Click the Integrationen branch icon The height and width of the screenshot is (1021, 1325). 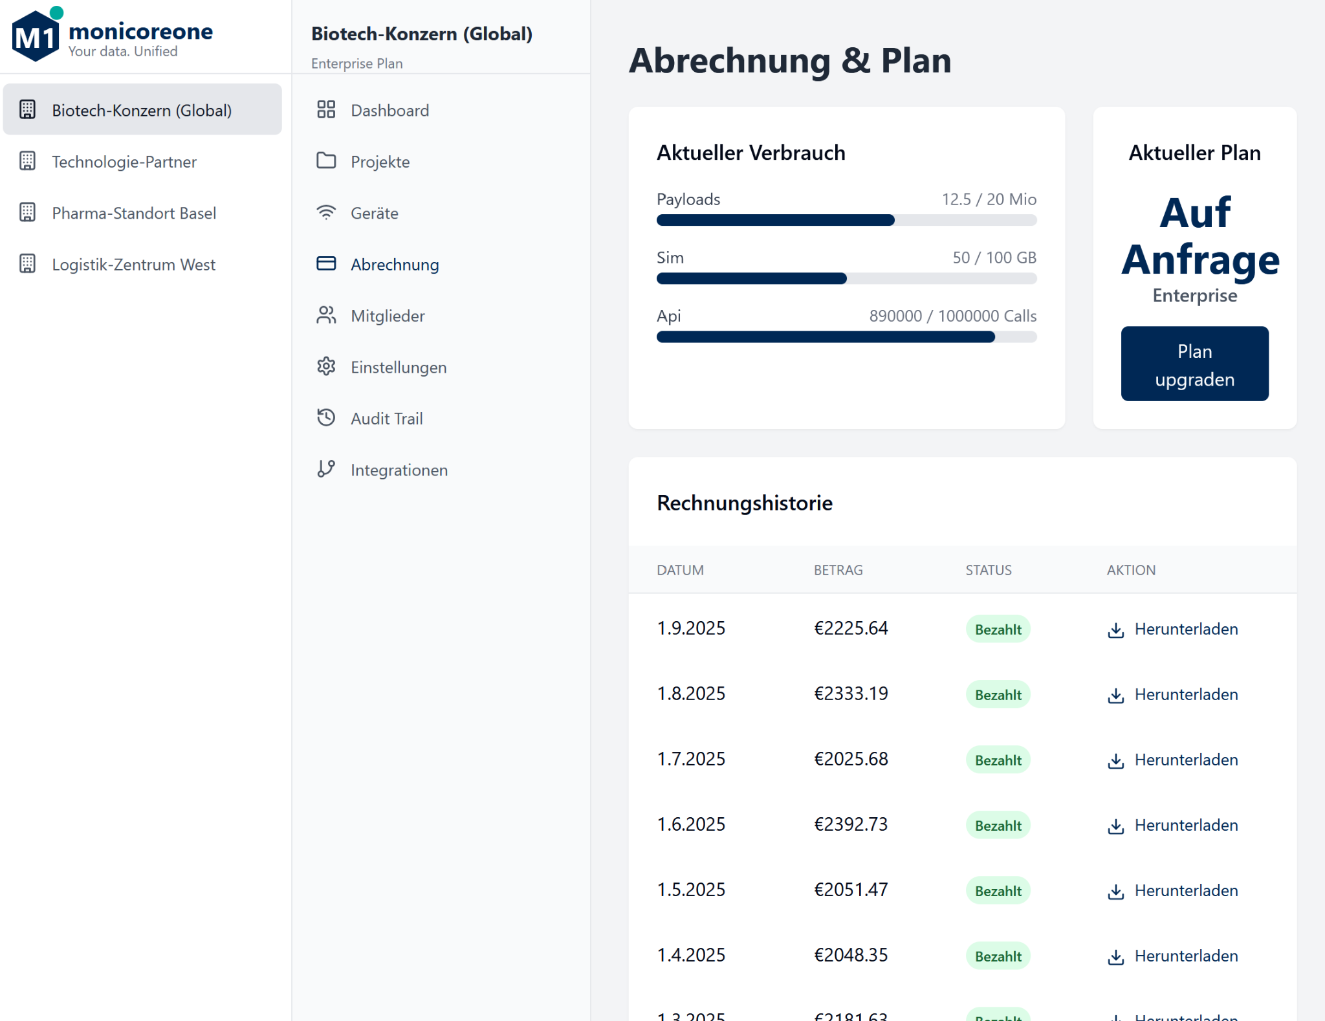click(x=326, y=469)
